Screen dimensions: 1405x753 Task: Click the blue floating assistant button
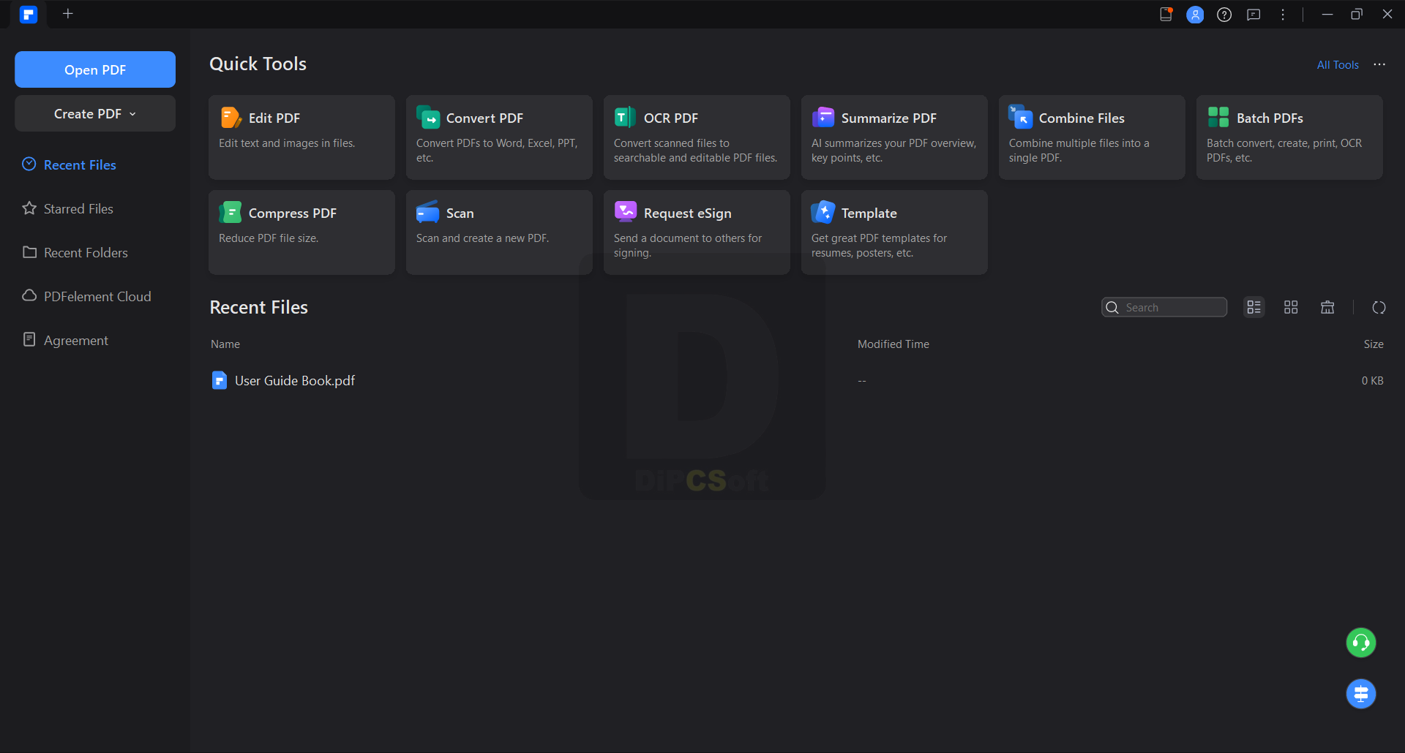pyautogui.click(x=1361, y=694)
